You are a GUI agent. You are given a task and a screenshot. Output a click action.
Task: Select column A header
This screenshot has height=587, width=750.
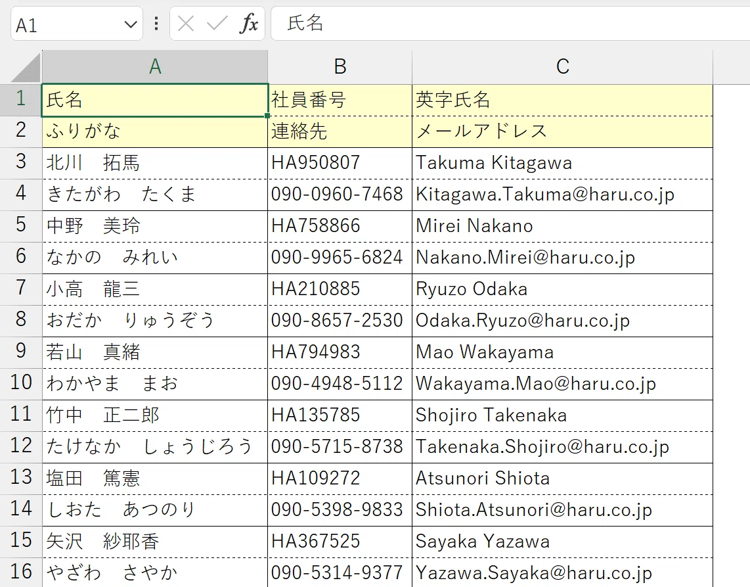coord(155,66)
